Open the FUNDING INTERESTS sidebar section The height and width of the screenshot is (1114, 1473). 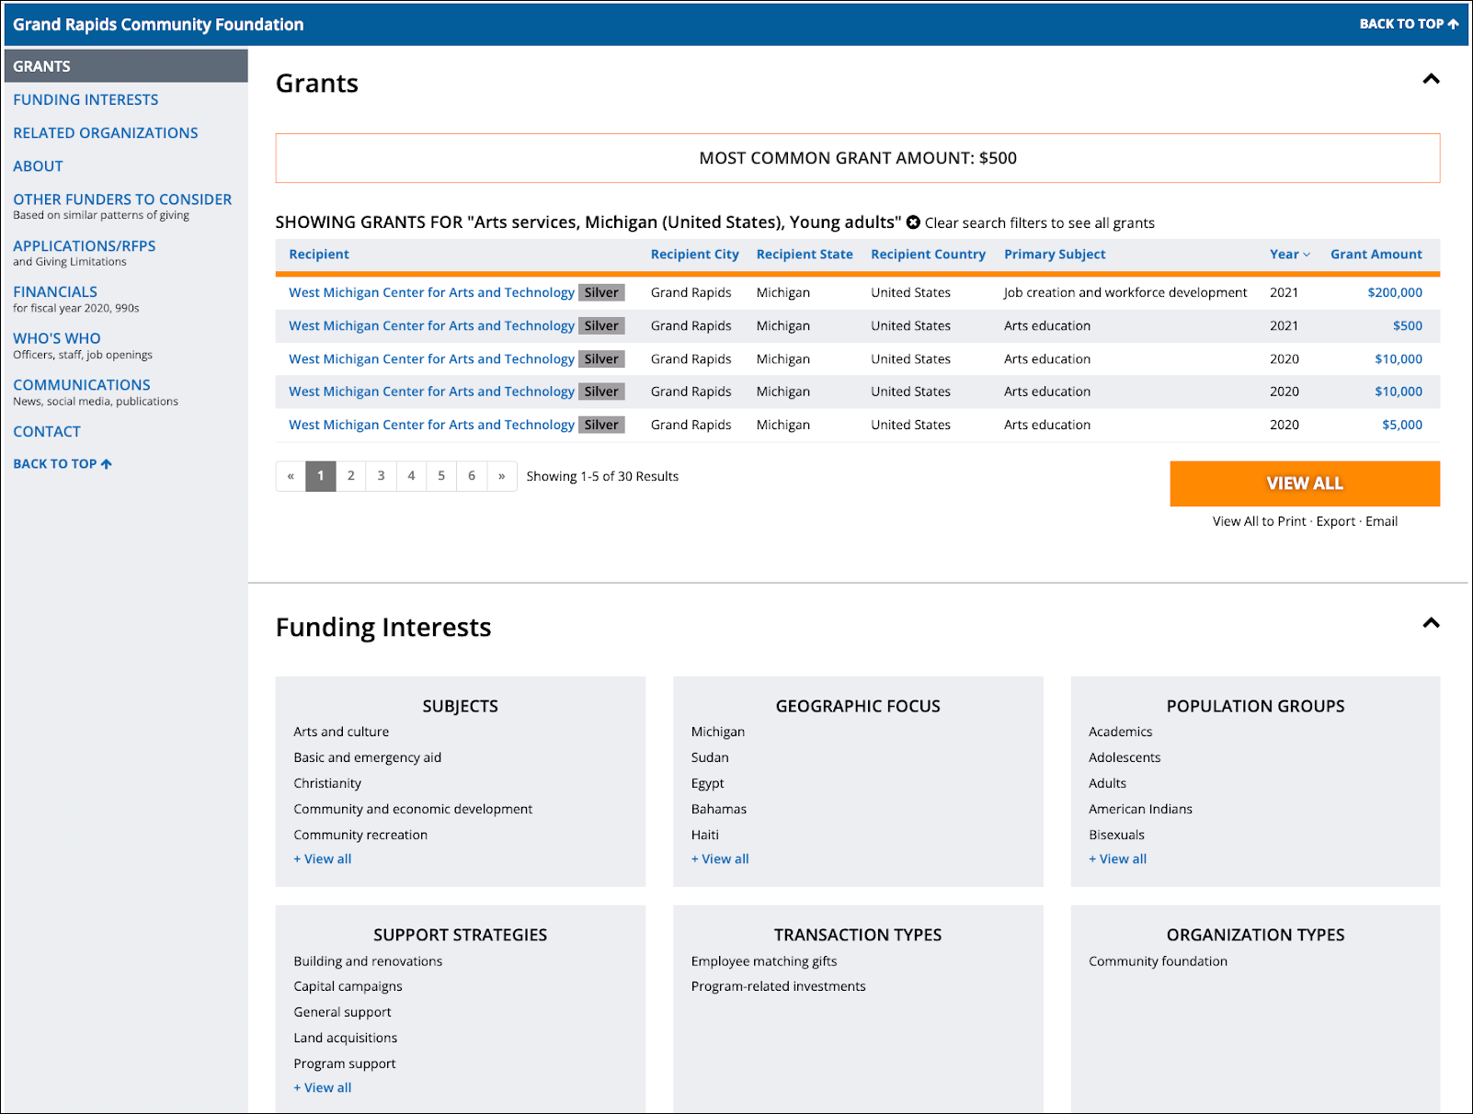(x=86, y=99)
